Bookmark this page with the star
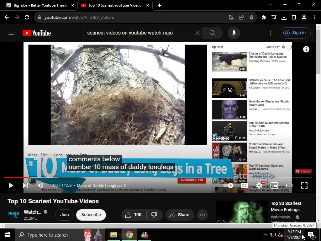This screenshot has height=241, width=321. point(251,18)
